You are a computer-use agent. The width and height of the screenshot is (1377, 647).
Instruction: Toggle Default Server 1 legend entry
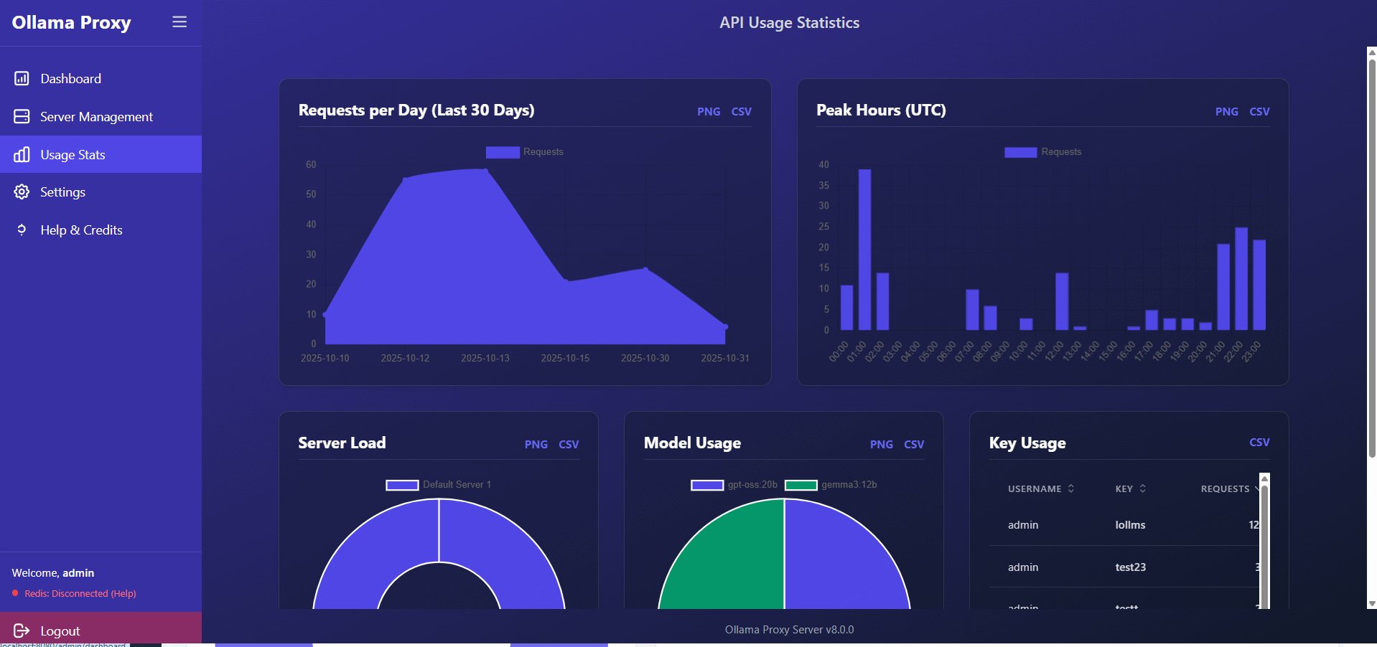point(439,485)
